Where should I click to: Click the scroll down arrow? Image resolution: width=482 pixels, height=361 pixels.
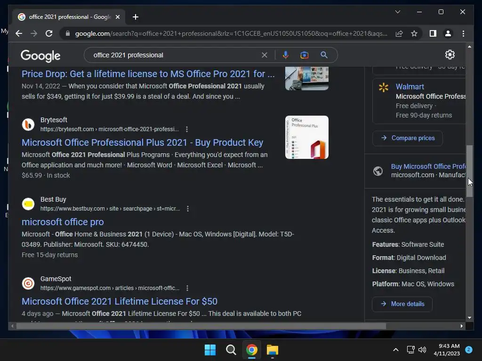469,318
